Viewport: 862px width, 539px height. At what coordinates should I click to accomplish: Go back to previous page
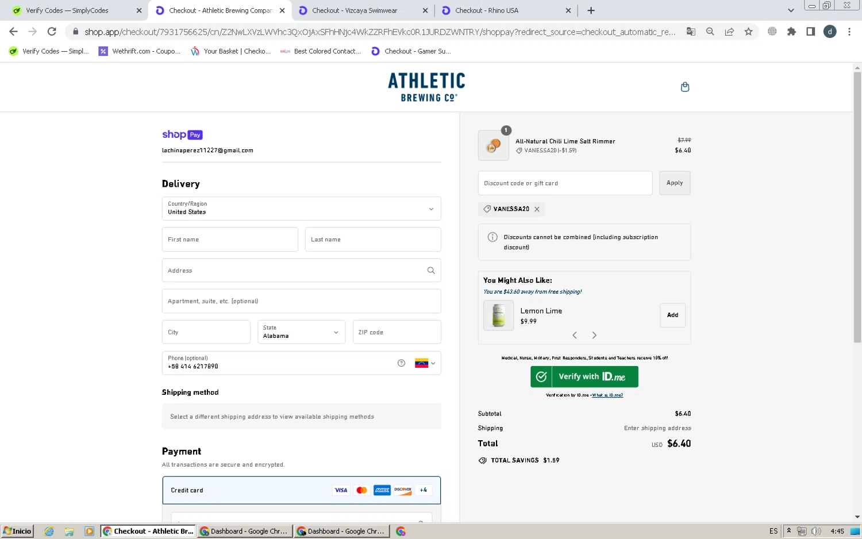pos(13,32)
